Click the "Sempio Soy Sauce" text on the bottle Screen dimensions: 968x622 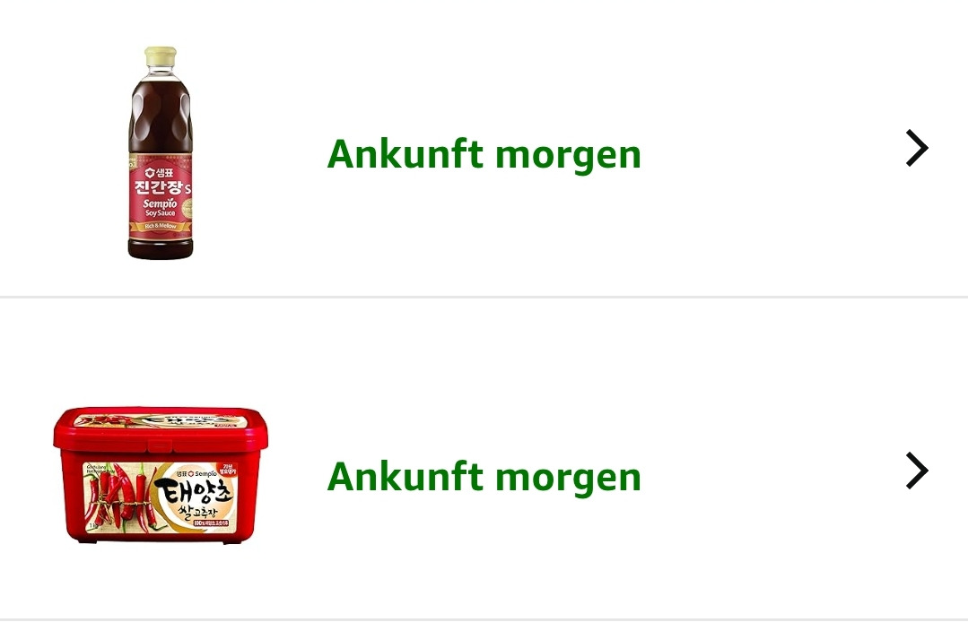tap(161, 208)
